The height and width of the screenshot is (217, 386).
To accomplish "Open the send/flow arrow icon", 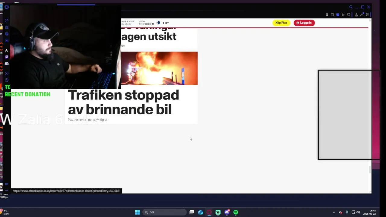I will [343, 15].
